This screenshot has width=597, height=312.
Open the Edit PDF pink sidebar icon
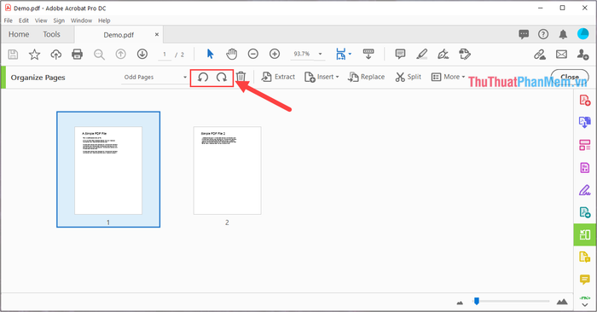585,145
